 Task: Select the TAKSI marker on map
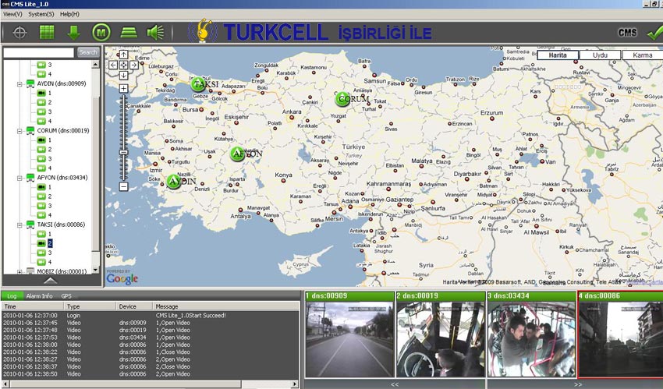pyautogui.click(x=198, y=84)
